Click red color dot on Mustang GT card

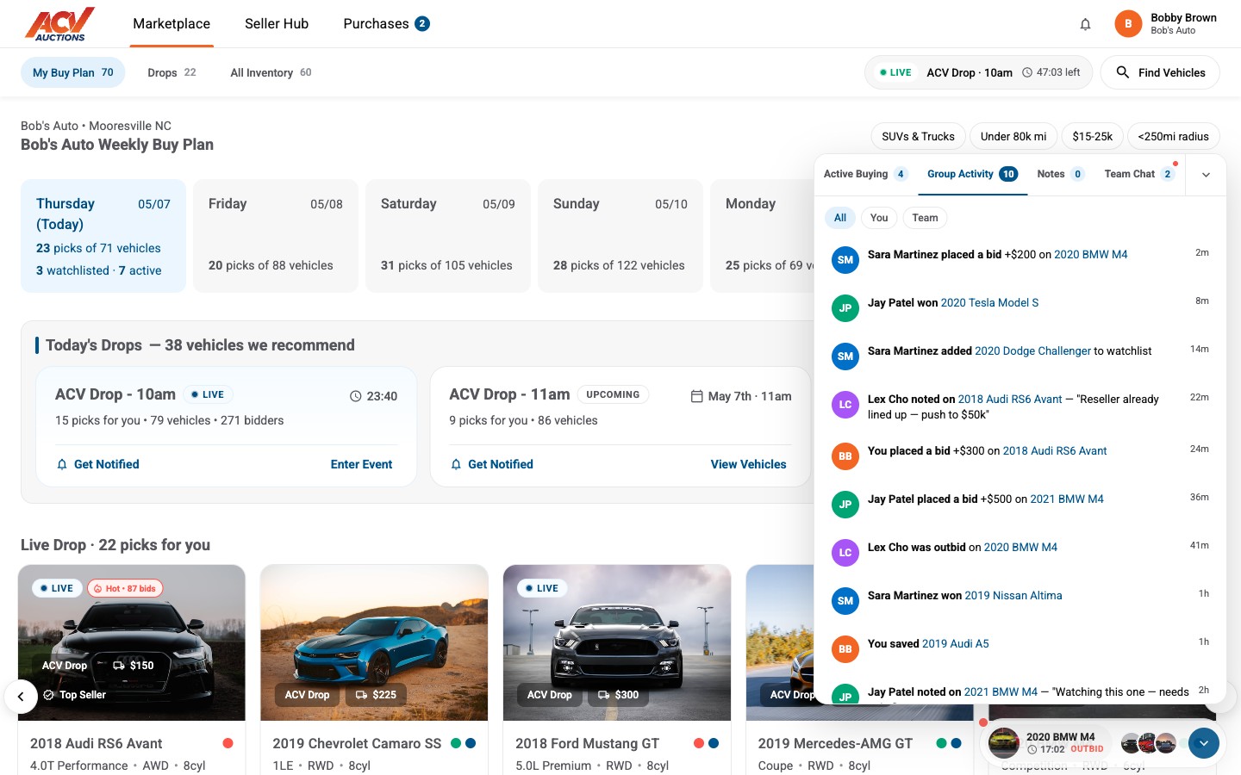(x=699, y=743)
